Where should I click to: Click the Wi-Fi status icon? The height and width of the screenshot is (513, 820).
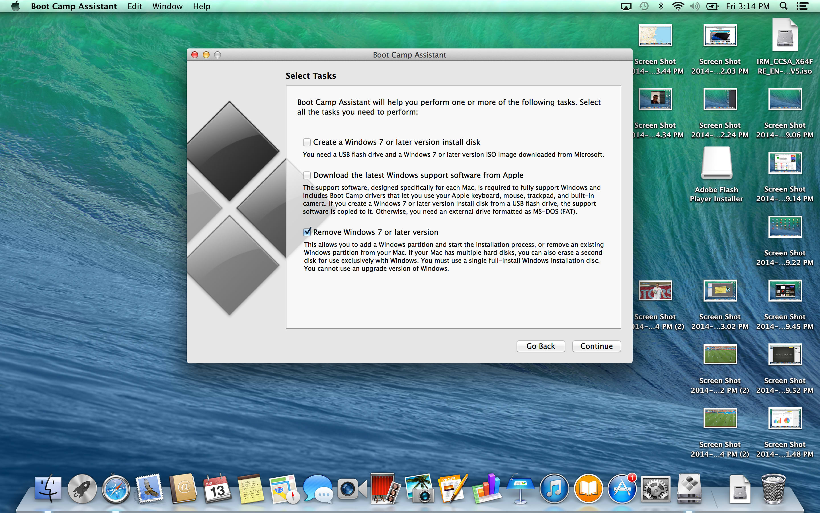point(678,6)
